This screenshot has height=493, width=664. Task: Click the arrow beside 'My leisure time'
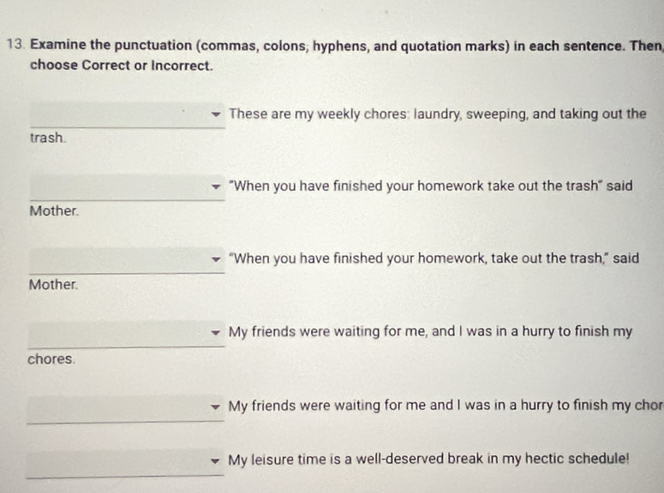216,461
